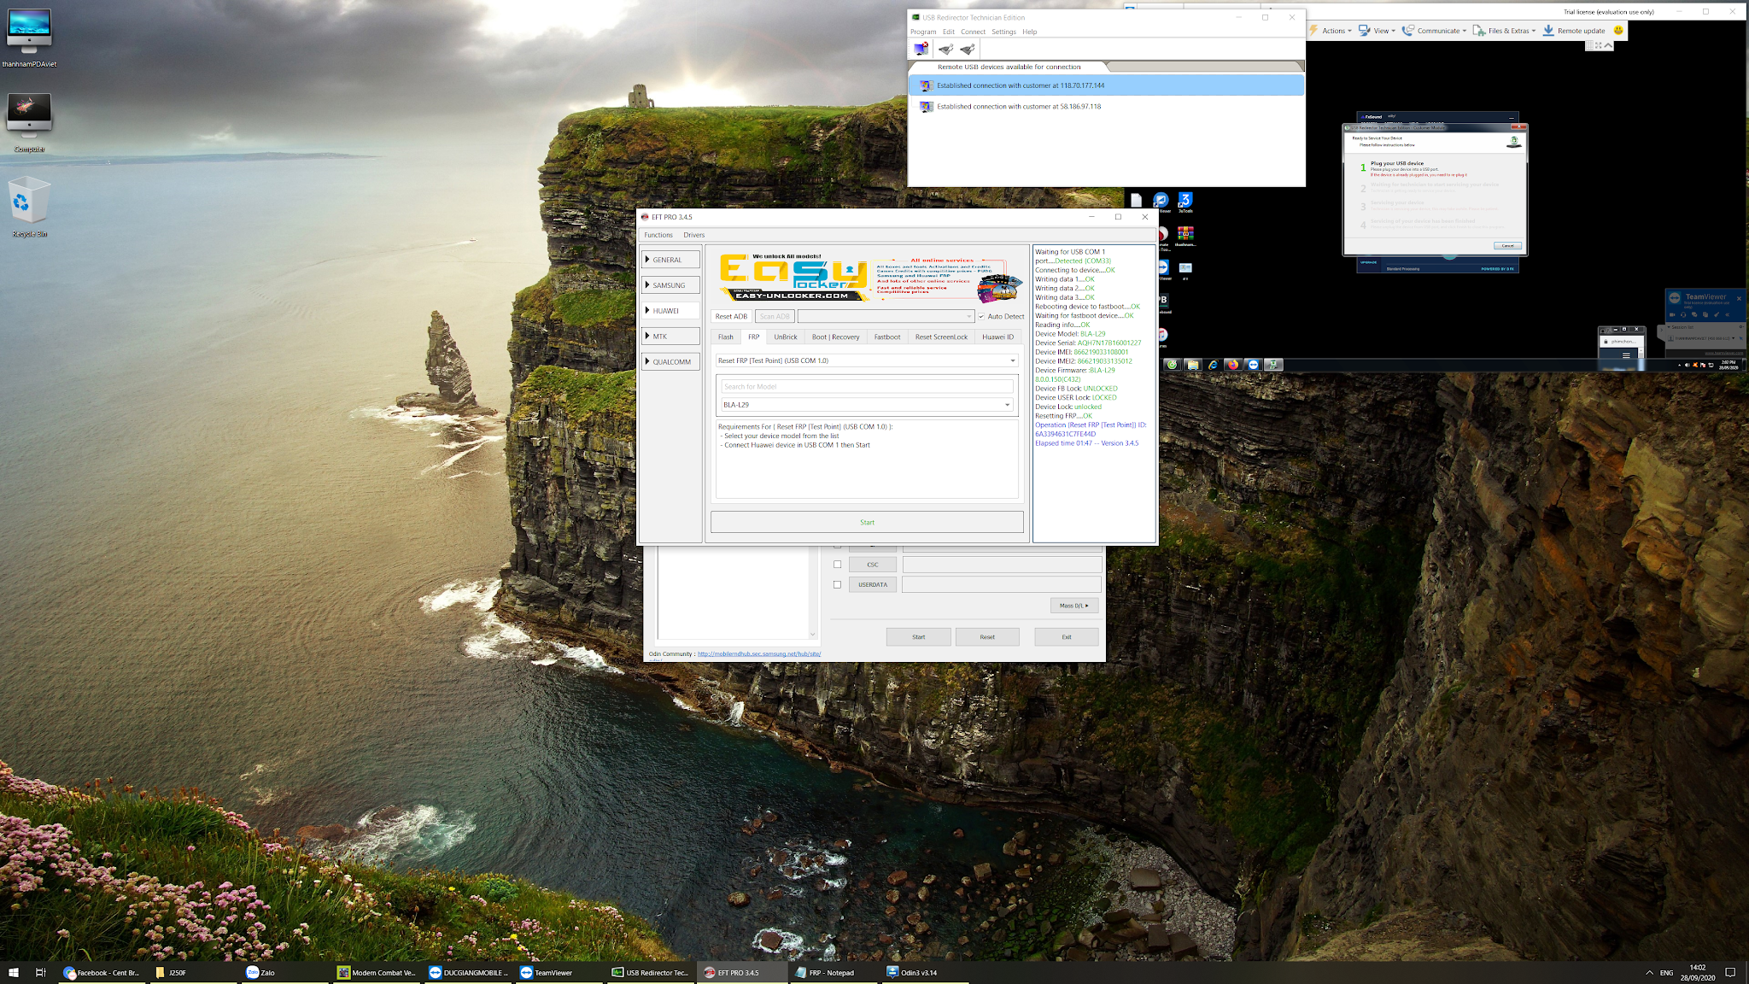The height and width of the screenshot is (984, 1749).
Task: Open the Windows Start menu
Action: coord(13,972)
